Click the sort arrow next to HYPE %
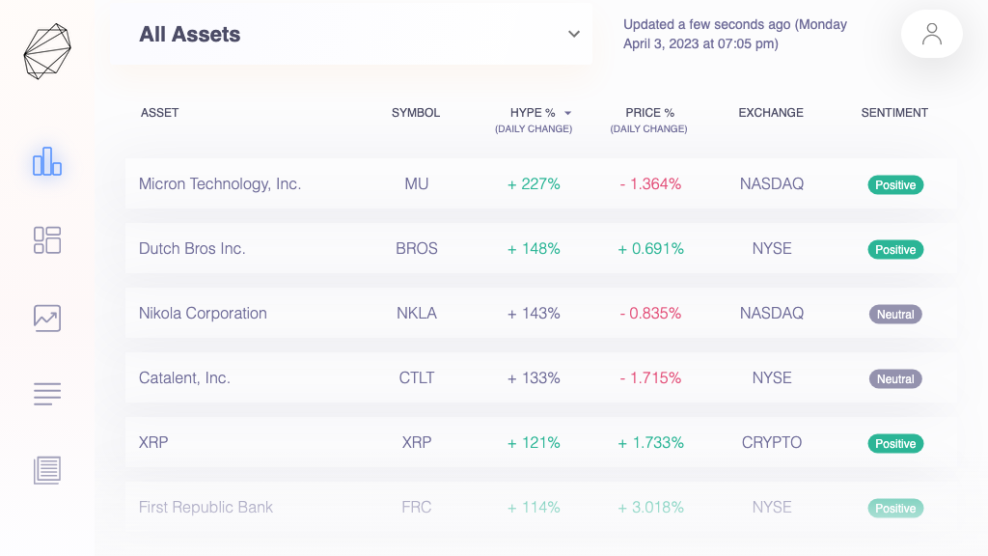This screenshot has width=988, height=556. pos(568,113)
